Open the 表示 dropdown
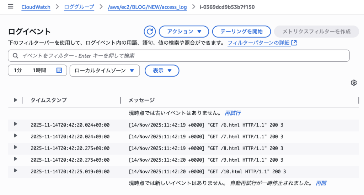The width and height of the screenshot is (364, 195). (x=162, y=71)
